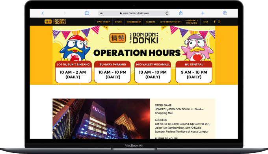
Task: Click the 'ADDRESS' label text
Action: click(161, 120)
